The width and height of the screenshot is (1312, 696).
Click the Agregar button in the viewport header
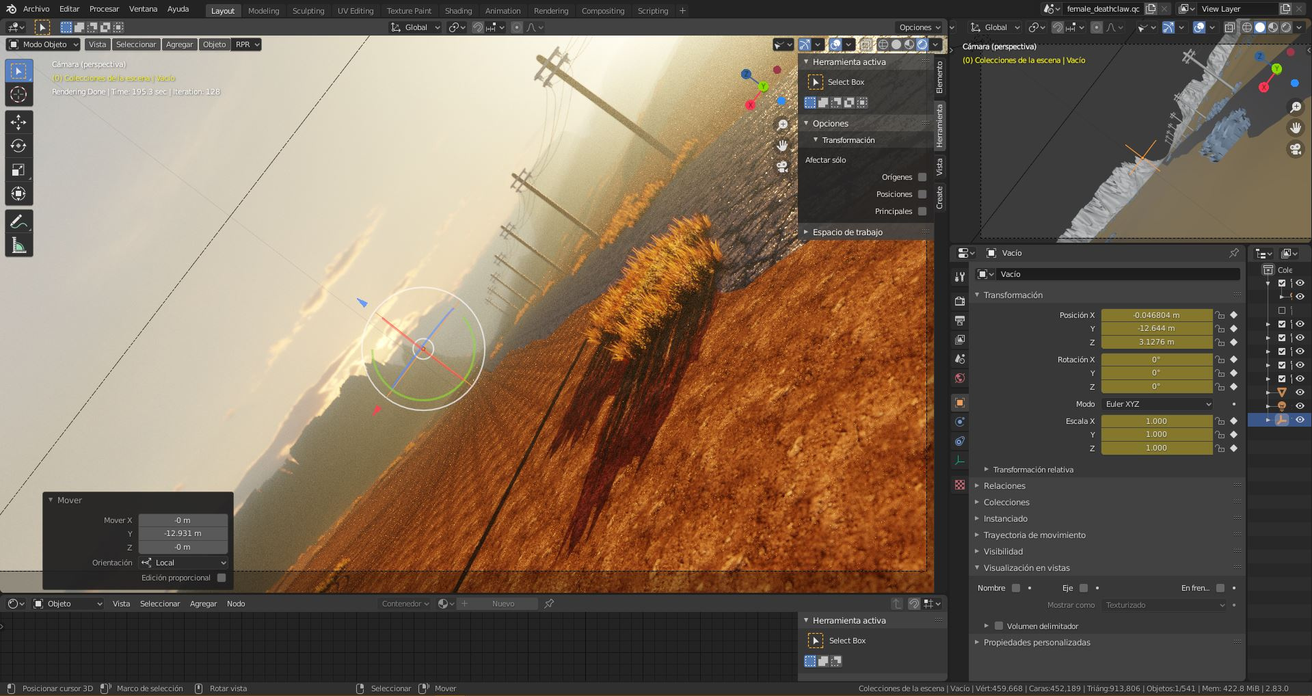click(180, 44)
